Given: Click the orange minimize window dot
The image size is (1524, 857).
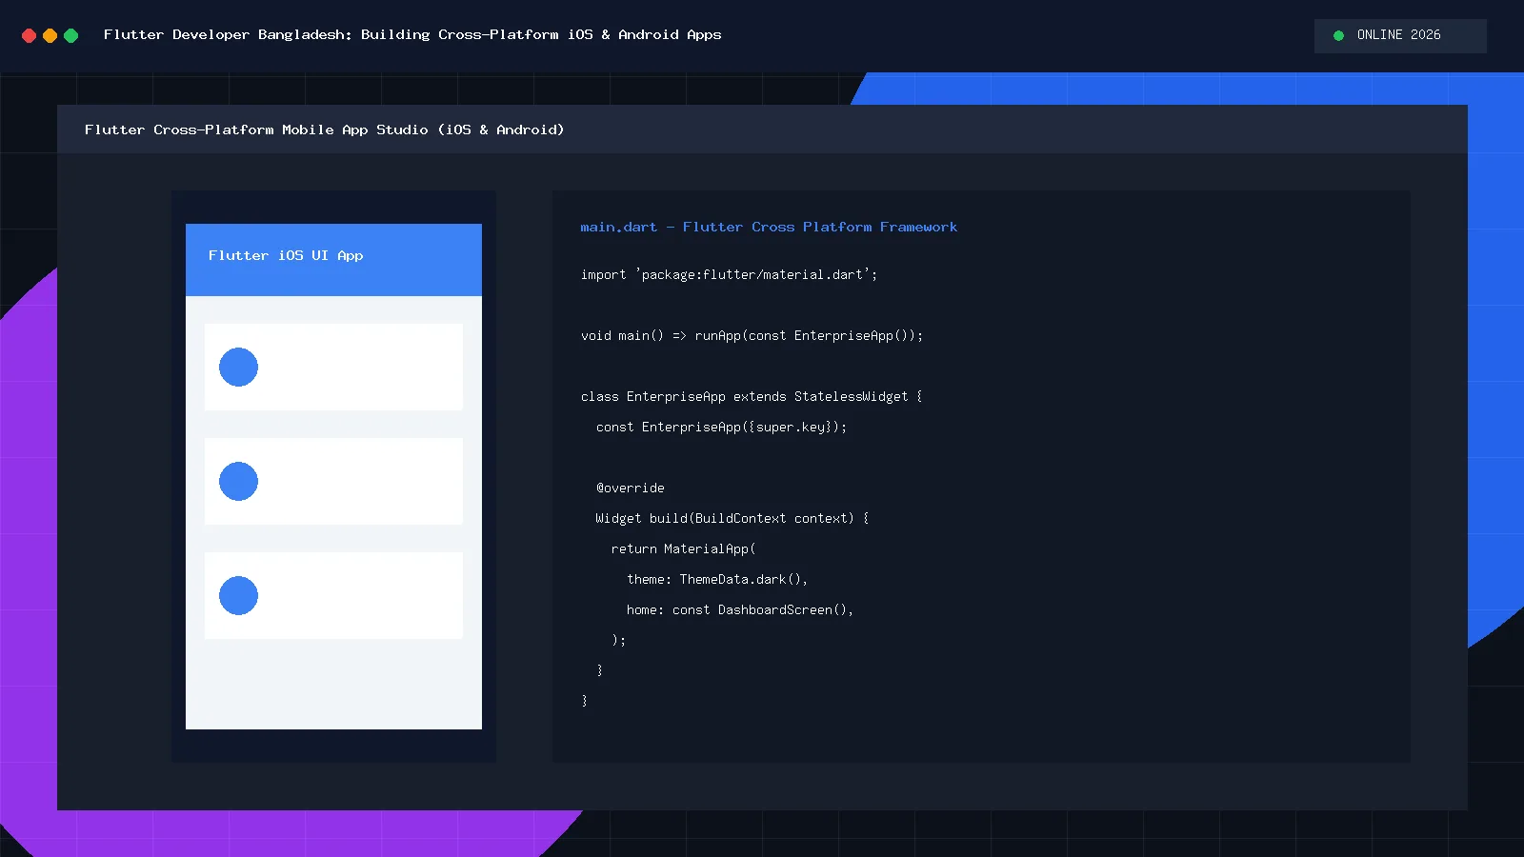Looking at the screenshot, I should [x=50, y=35].
